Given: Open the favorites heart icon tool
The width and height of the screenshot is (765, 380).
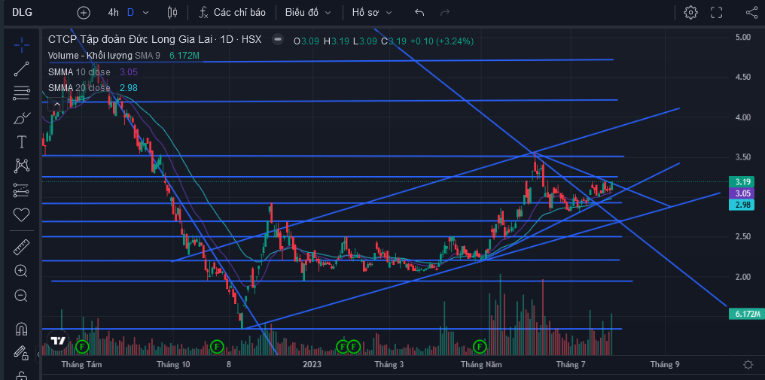Looking at the screenshot, I should pos(22,214).
